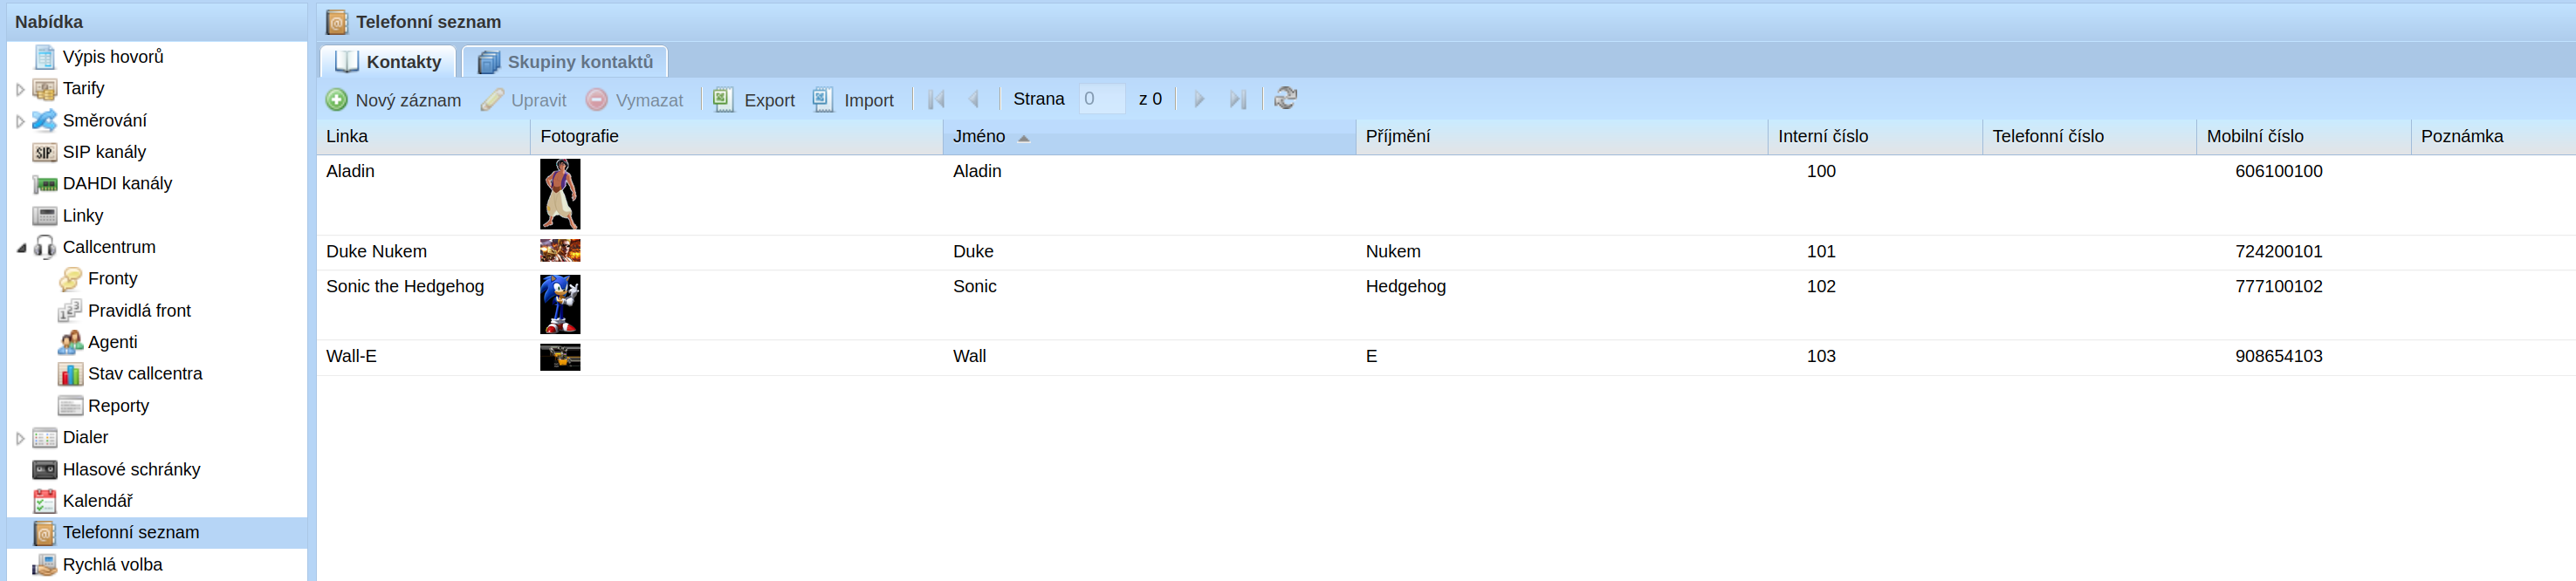This screenshot has height=581, width=2576.
Task: Sort contacts by the Jméno column header
Action: click(x=1148, y=137)
